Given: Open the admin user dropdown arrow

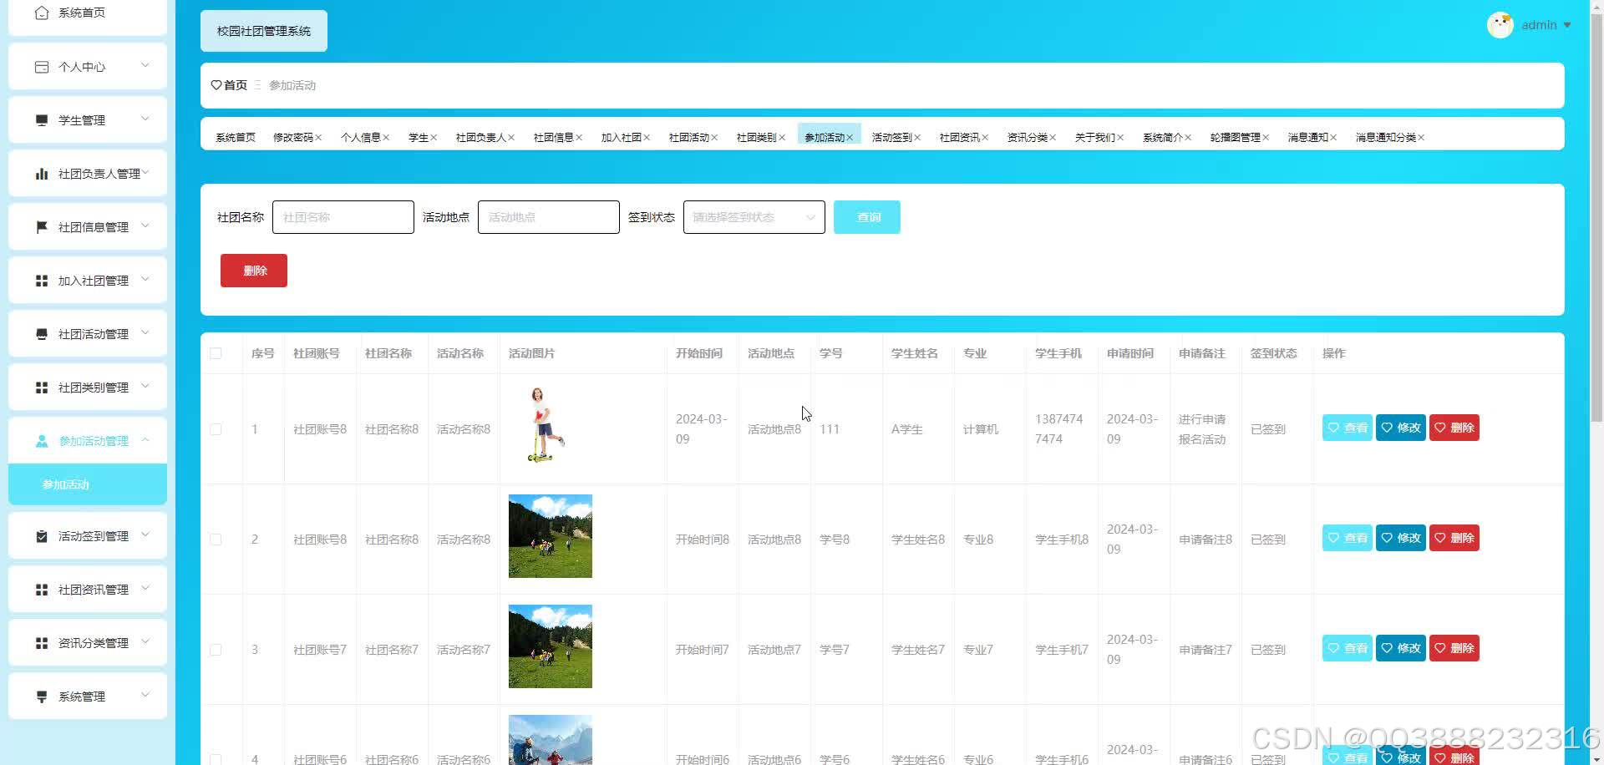Looking at the screenshot, I should (1567, 25).
